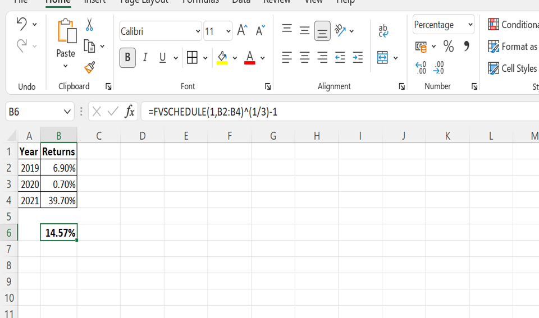
Task: Click the Orientation text angle icon
Action: 340,30
